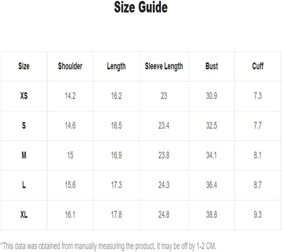Select the L size row label
282x252 pixels.
click(24, 185)
